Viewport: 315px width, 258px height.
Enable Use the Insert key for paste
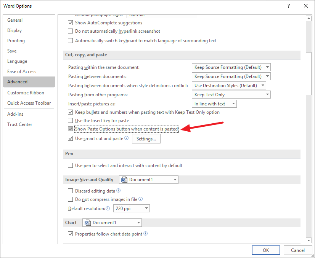tap(70, 121)
